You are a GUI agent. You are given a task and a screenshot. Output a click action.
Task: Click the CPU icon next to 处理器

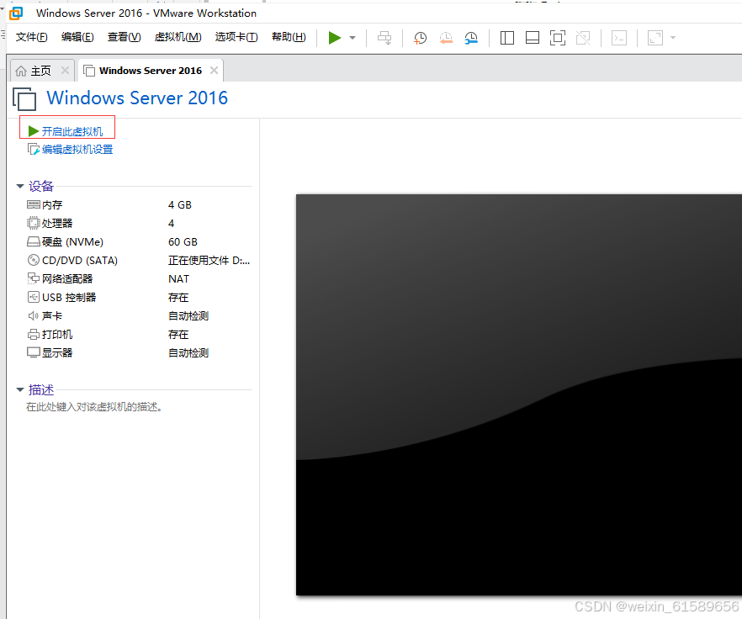click(x=33, y=223)
